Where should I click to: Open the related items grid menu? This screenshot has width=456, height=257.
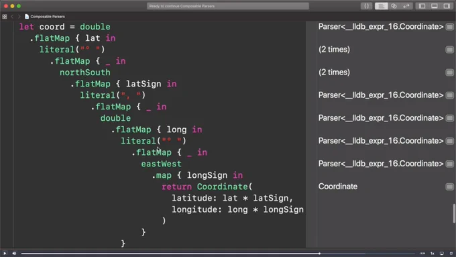[x=5, y=17]
